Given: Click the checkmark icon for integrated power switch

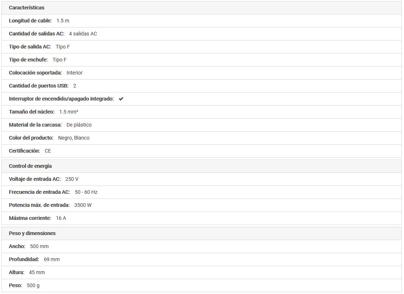Looking at the screenshot, I should point(121,99).
